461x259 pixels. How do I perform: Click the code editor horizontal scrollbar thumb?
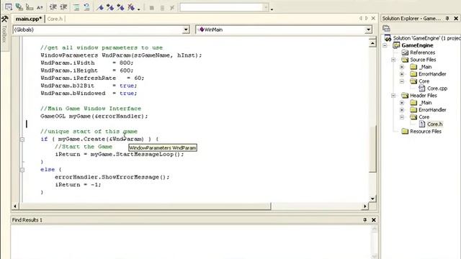point(145,206)
